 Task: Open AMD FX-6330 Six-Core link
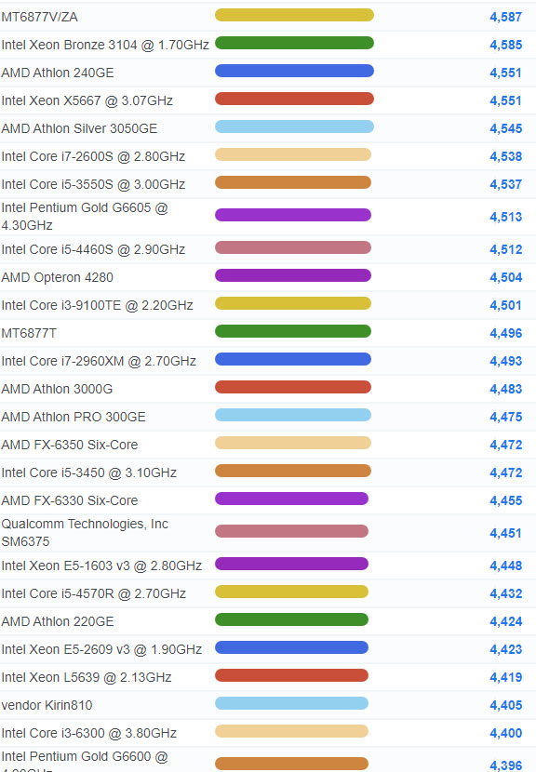70,500
